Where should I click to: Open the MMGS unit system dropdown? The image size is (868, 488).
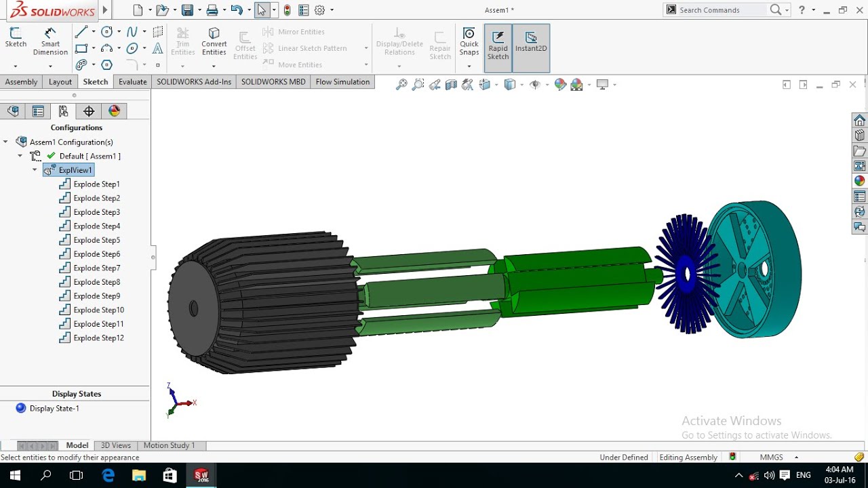[796, 457]
